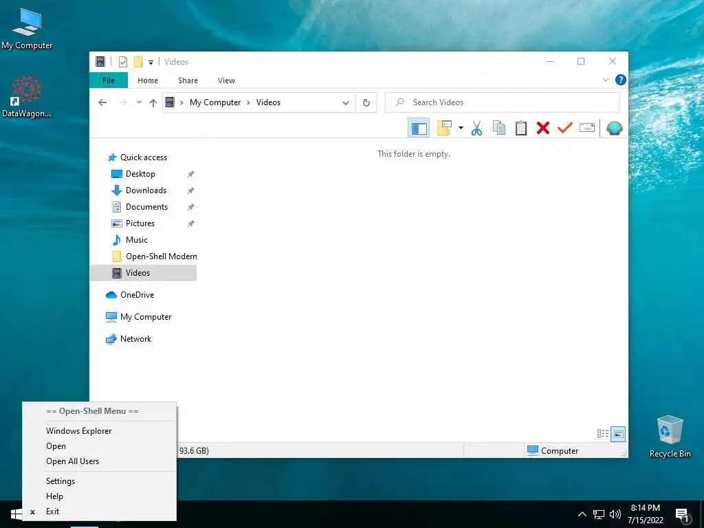Go back with the left arrow button

(x=102, y=102)
